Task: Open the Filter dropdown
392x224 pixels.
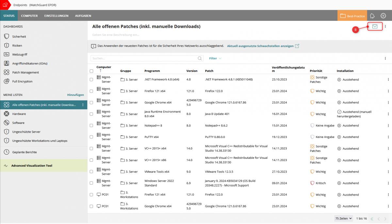Action: 214,58
